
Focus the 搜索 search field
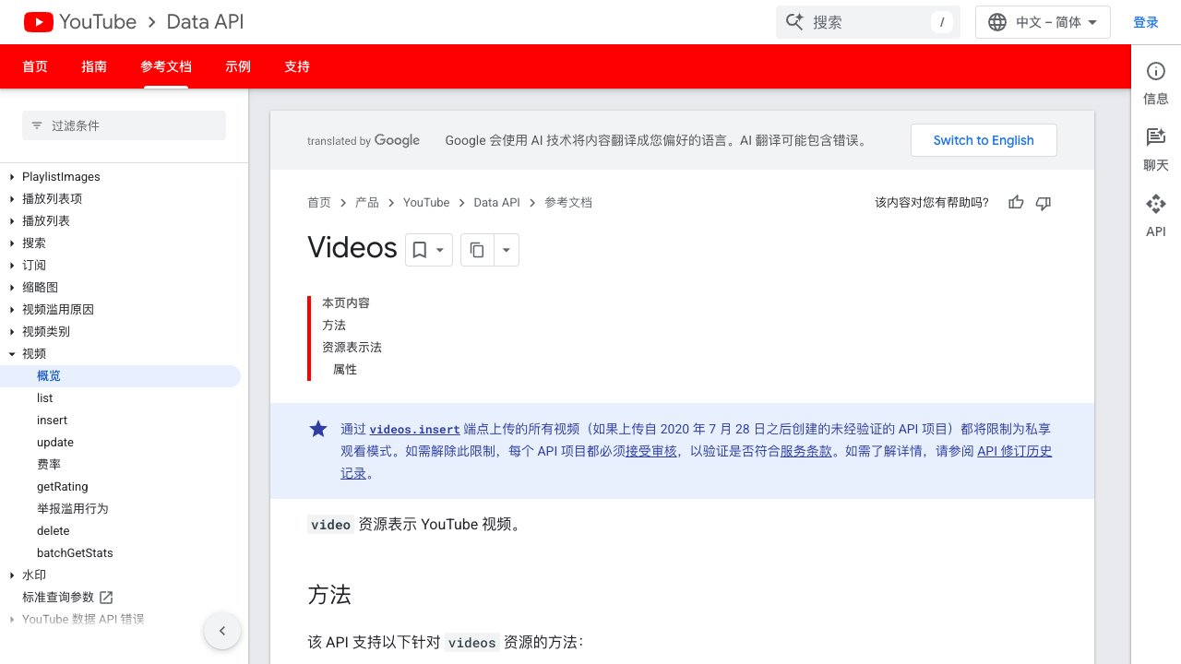[x=868, y=22]
